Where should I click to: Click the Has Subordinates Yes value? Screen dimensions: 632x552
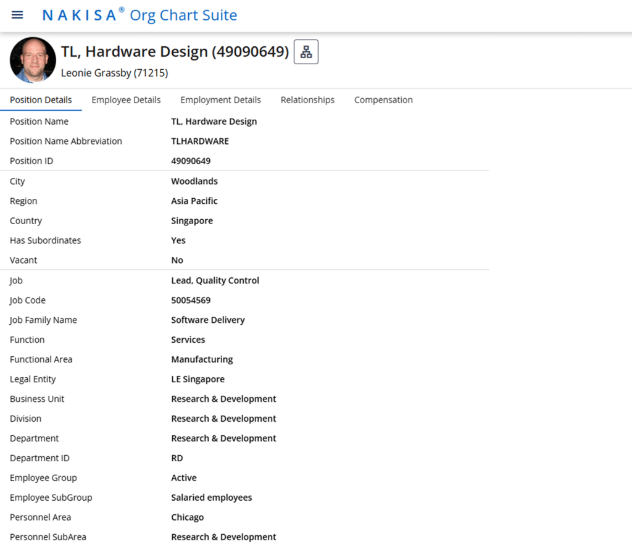pos(178,240)
